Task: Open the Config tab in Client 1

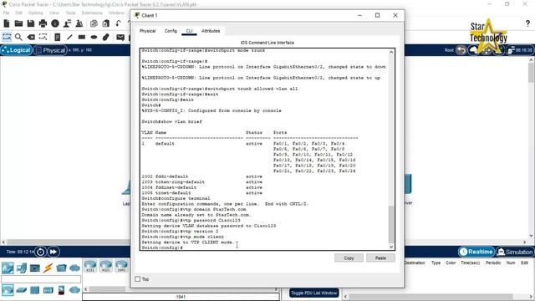Action: [x=171, y=31]
